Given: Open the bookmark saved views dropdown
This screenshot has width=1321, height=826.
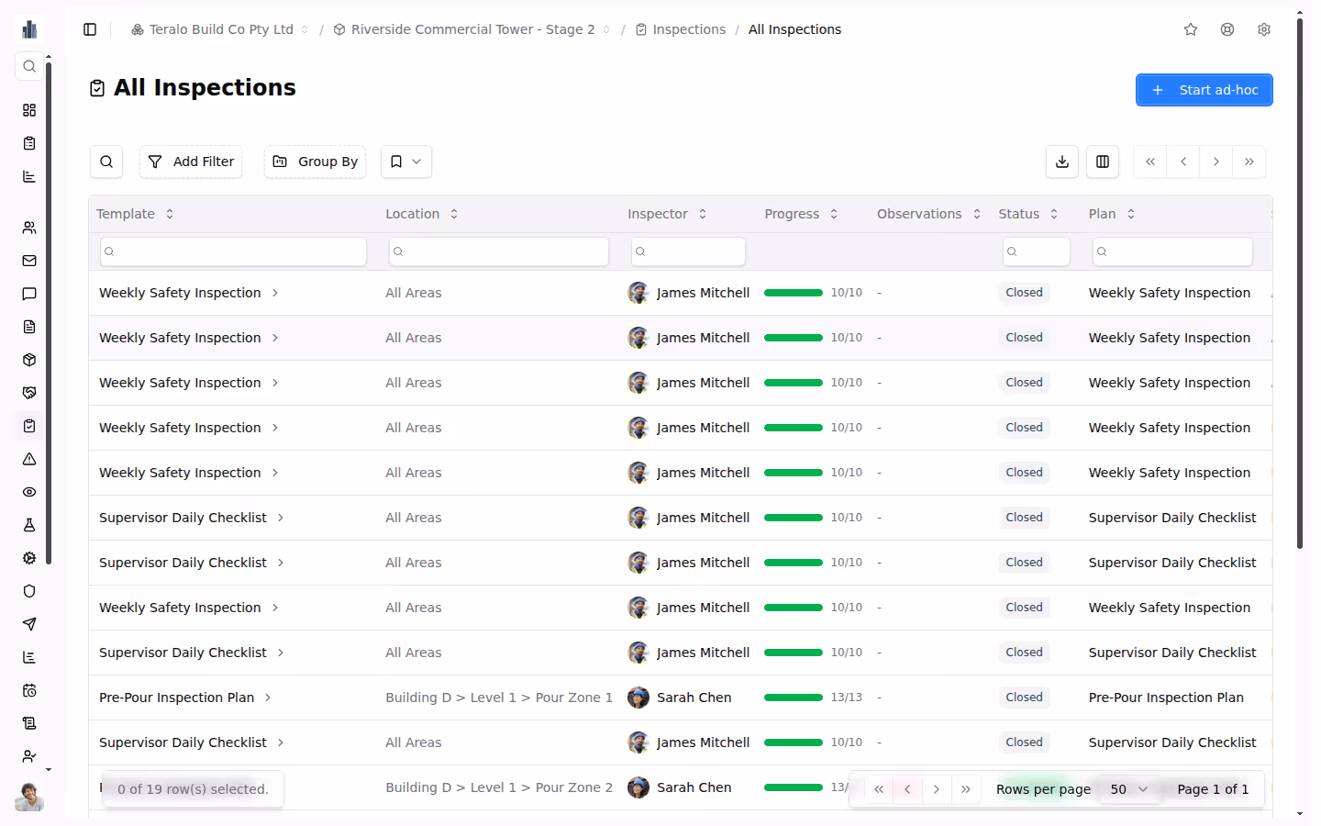Looking at the screenshot, I should [405, 162].
